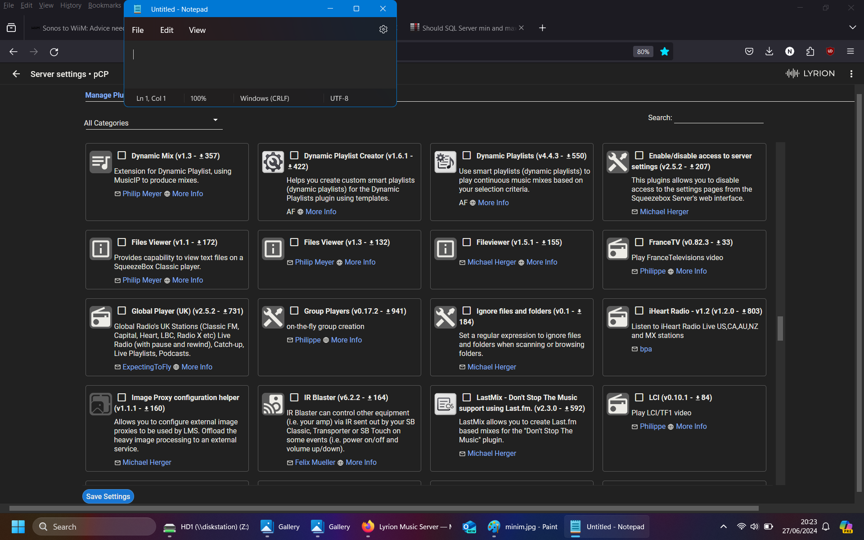The image size is (864, 540).
Task: Click the Firefox bookmark star
Action: tap(664, 52)
